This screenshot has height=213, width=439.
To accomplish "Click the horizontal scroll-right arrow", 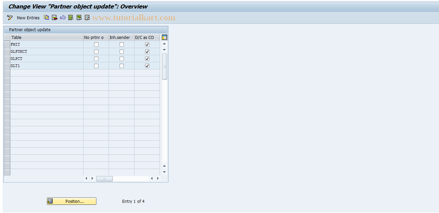I will tap(158, 178).
